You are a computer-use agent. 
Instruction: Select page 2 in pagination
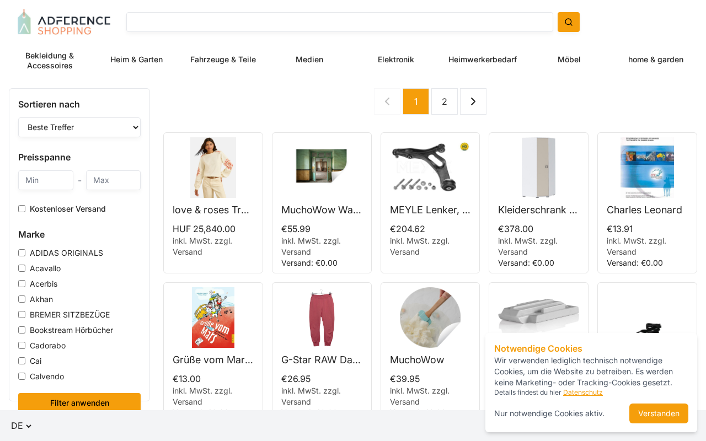click(444, 101)
